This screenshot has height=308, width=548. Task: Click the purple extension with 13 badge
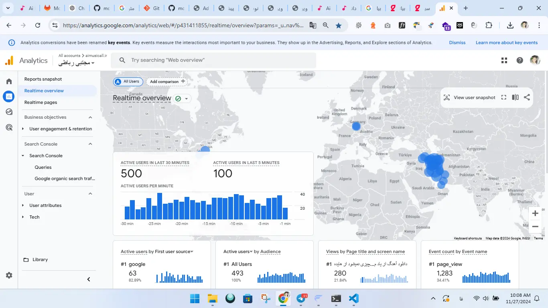(446, 26)
